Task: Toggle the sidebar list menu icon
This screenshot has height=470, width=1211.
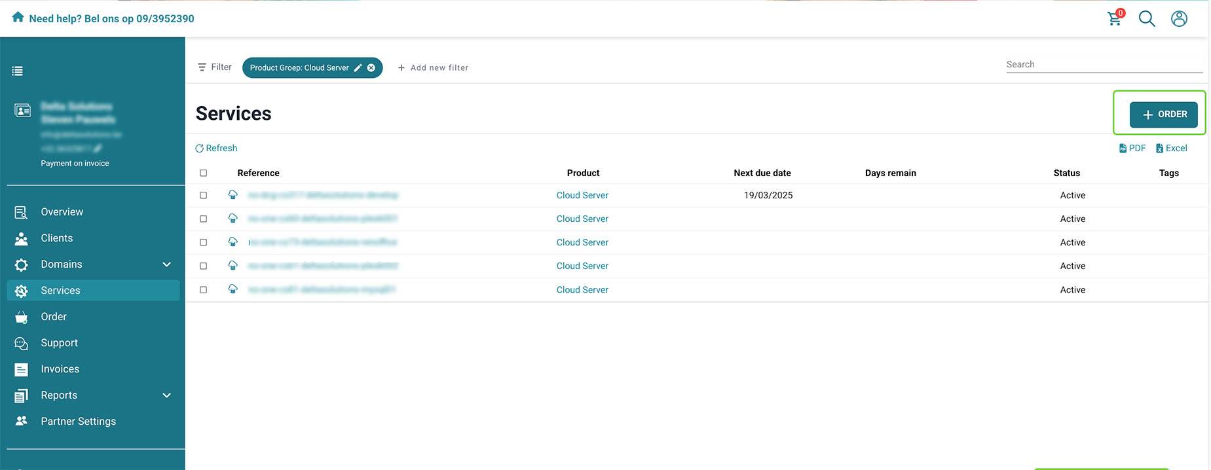Action: pos(18,71)
